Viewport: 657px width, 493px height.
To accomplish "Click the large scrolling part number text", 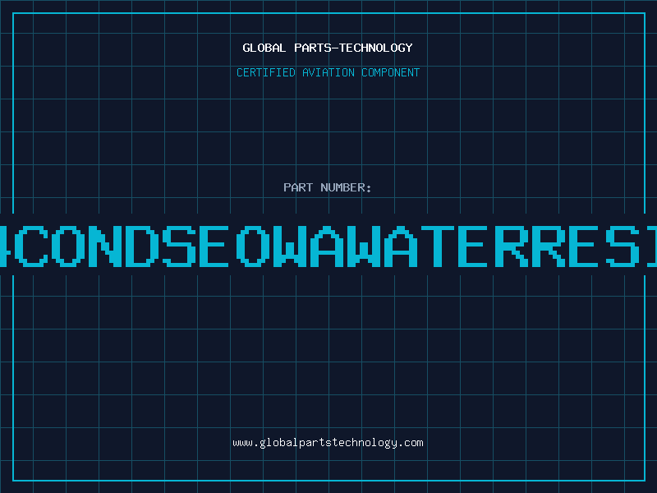I will click(328, 246).
